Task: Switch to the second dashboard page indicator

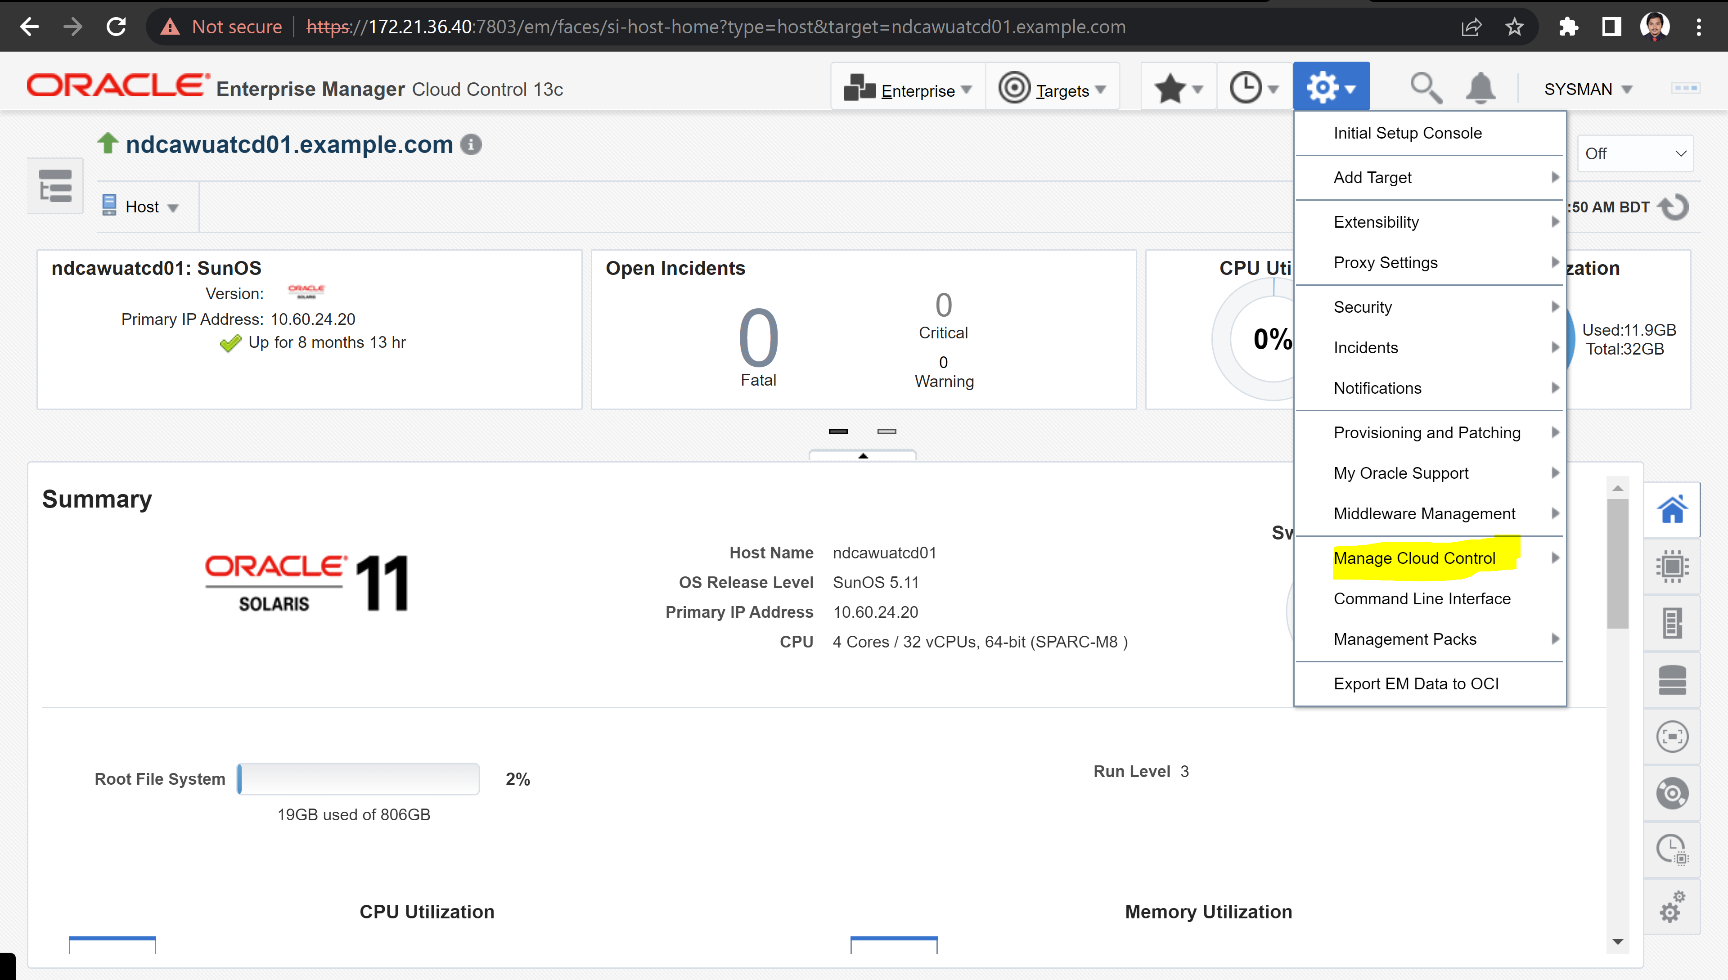Action: point(886,432)
